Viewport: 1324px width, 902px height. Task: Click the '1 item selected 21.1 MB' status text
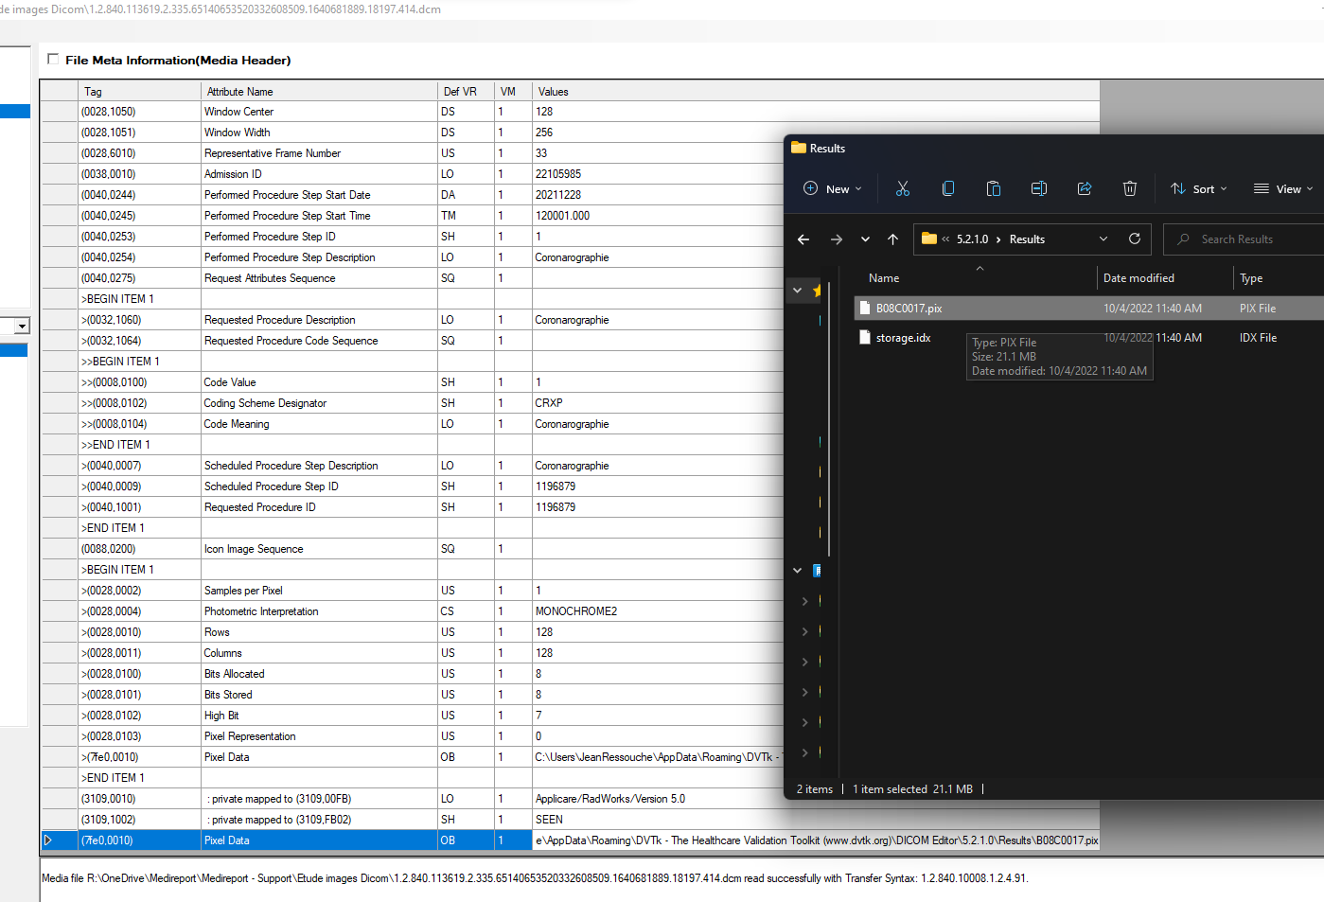click(x=912, y=789)
